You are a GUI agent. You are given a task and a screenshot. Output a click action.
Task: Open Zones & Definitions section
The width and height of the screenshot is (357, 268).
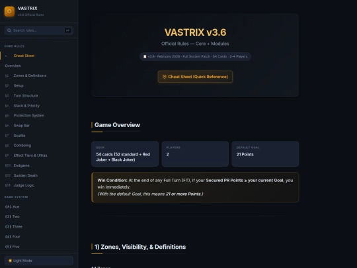coord(39,75)
